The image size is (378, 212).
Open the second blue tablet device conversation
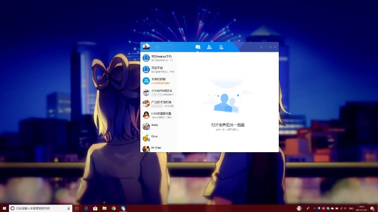(158, 69)
